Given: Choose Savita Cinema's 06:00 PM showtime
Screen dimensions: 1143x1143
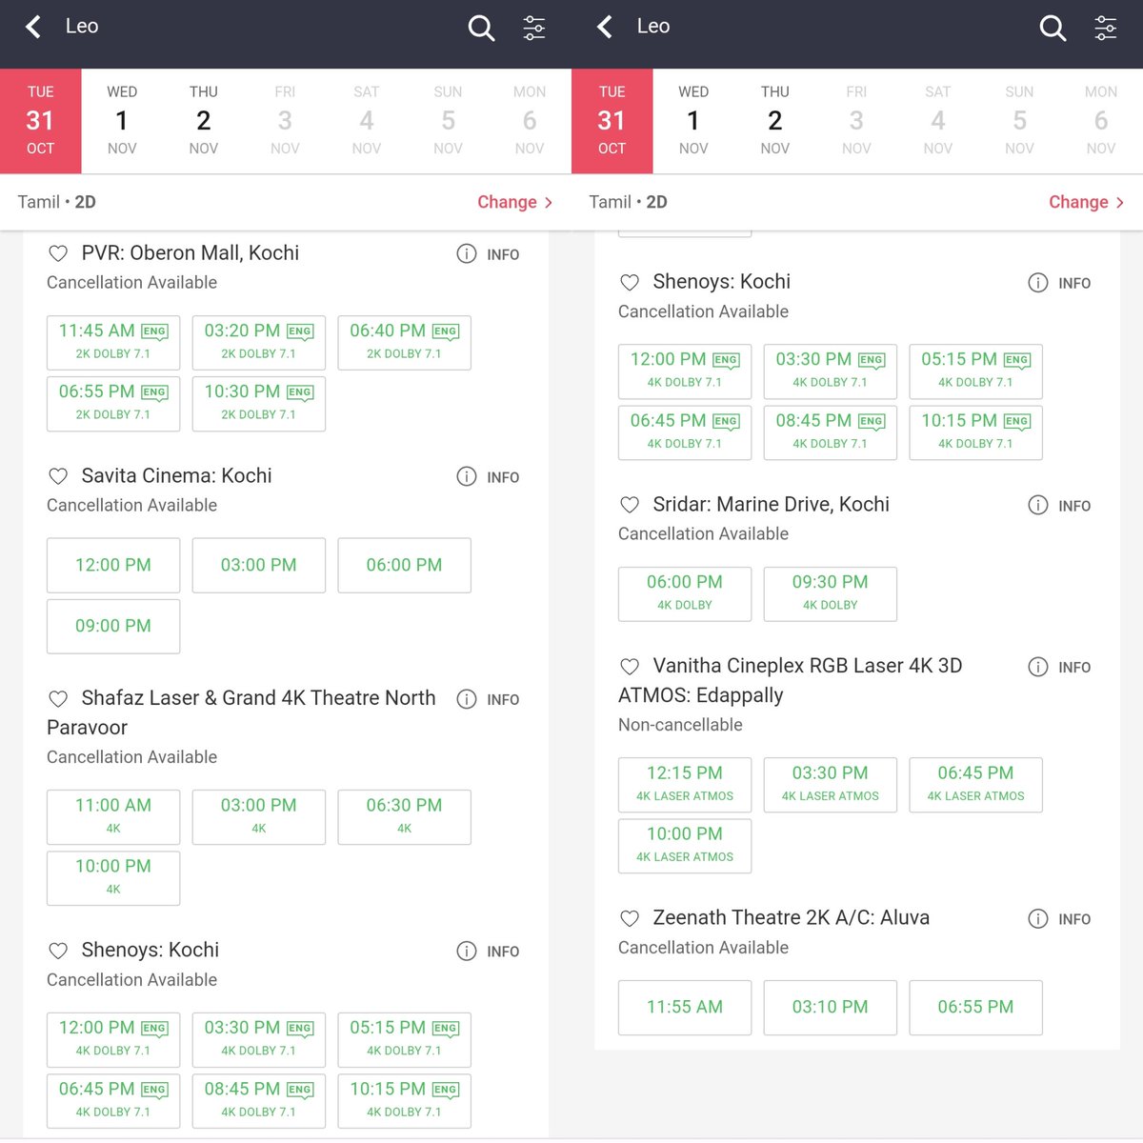Looking at the screenshot, I should coord(405,566).
